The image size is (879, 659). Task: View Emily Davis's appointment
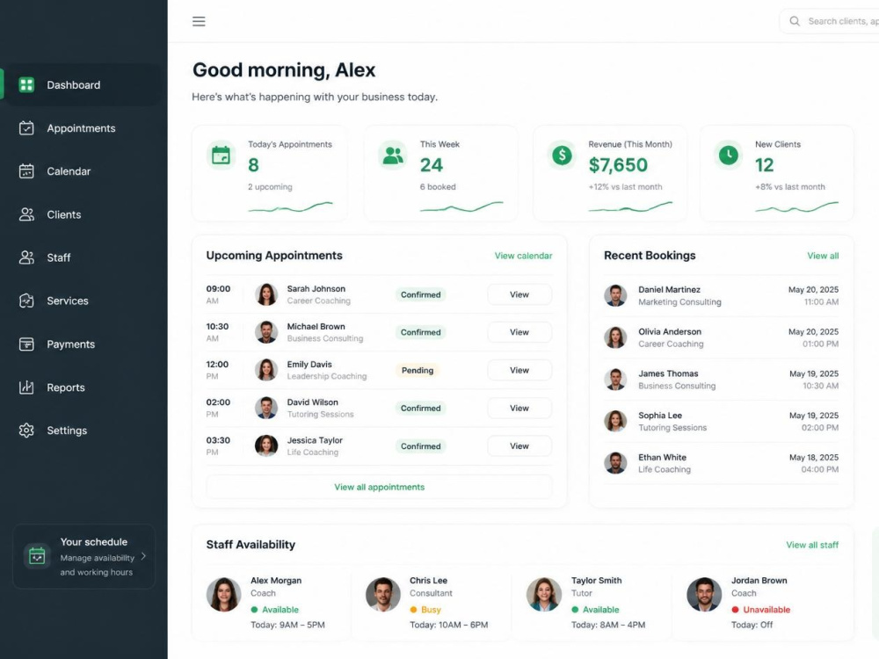point(519,370)
